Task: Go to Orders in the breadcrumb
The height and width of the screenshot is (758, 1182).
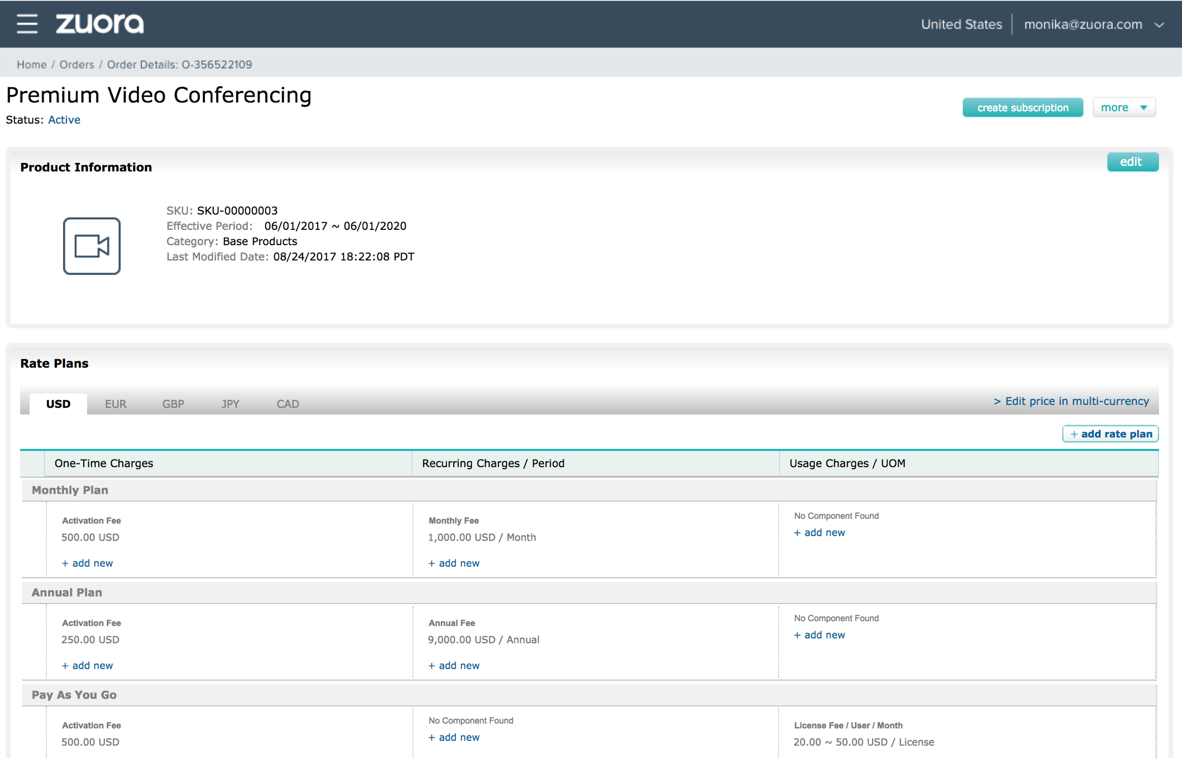Action: [x=76, y=64]
